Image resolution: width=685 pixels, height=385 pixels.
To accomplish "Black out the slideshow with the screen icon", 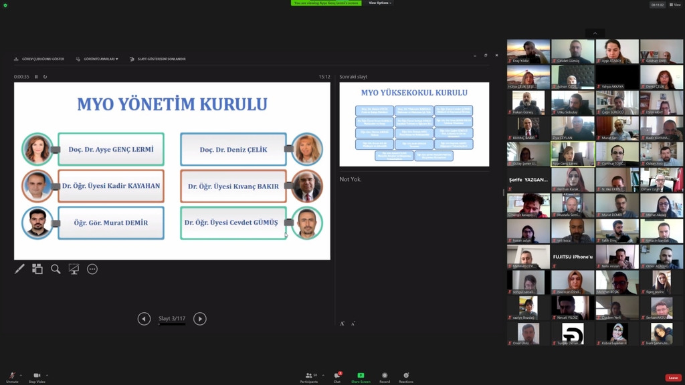I will pos(74,269).
